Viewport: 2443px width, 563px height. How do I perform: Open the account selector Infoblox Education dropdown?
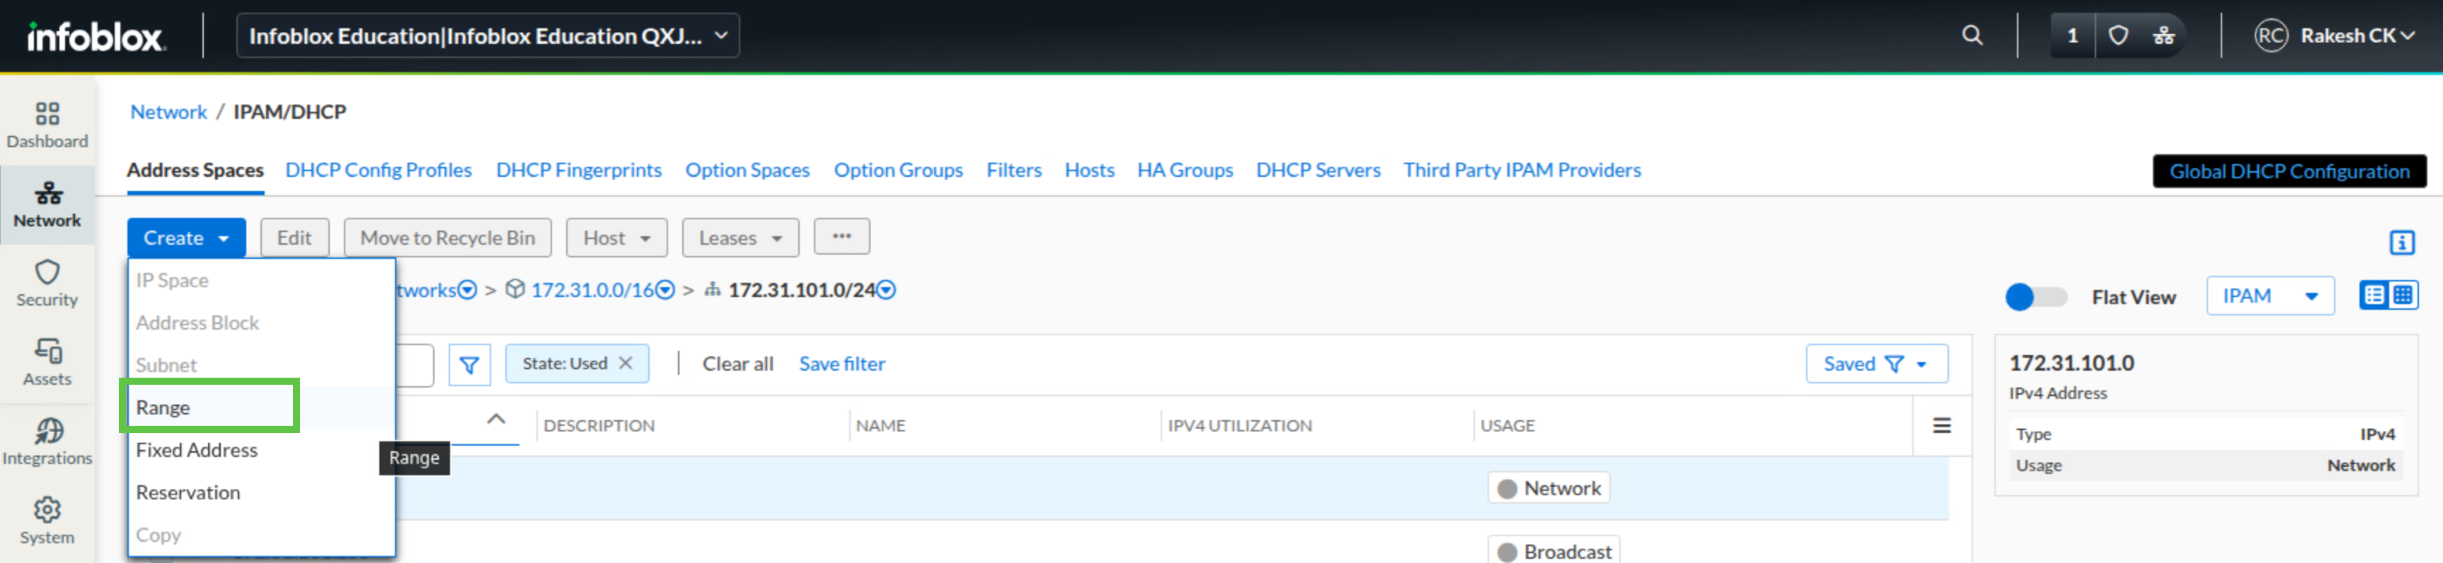tap(488, 36)
